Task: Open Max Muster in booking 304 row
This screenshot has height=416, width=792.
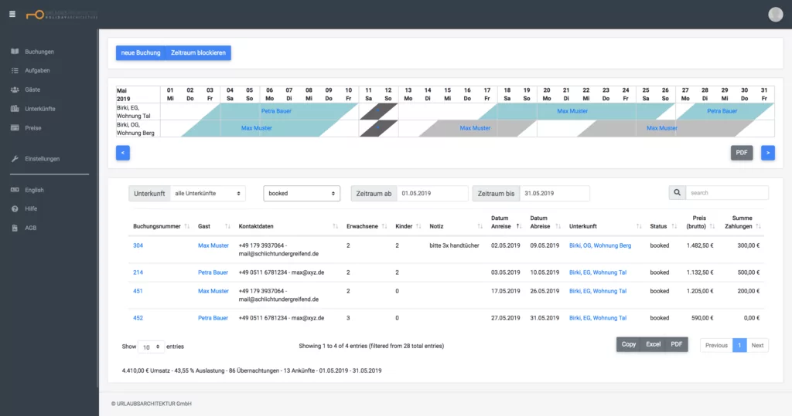Action: (213, 245)
